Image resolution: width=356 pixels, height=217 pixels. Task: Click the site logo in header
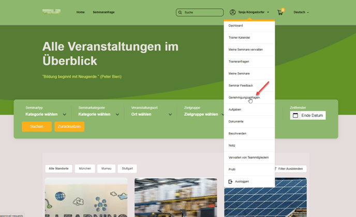[51, 12]
